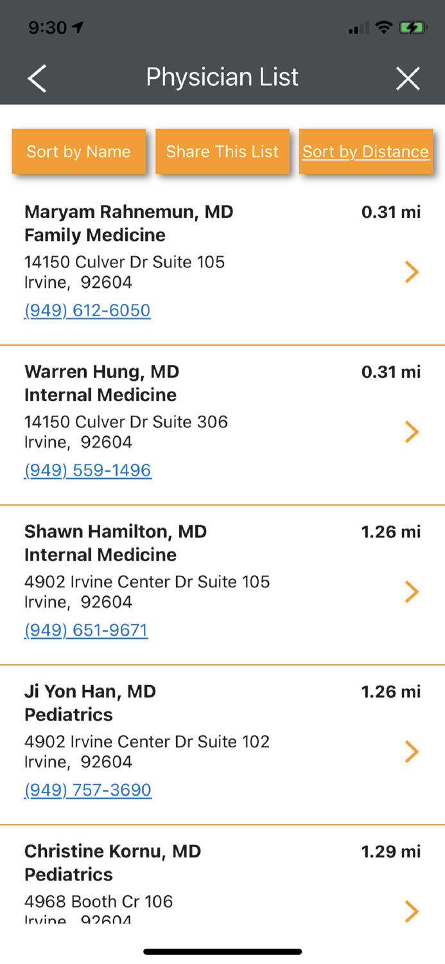Tap the chevron next to Warren Hung
445x964 pixels.
coord(412,431)
